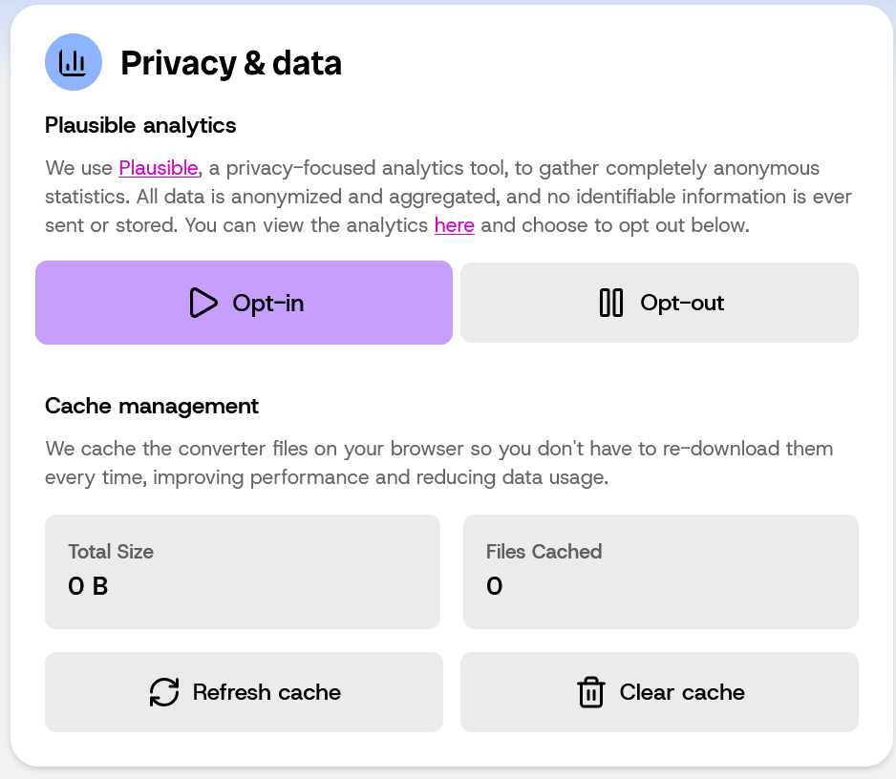This screenshot has width=896, height=779.
Task: Click the cache description paragraph
Action: coord(438,462)
